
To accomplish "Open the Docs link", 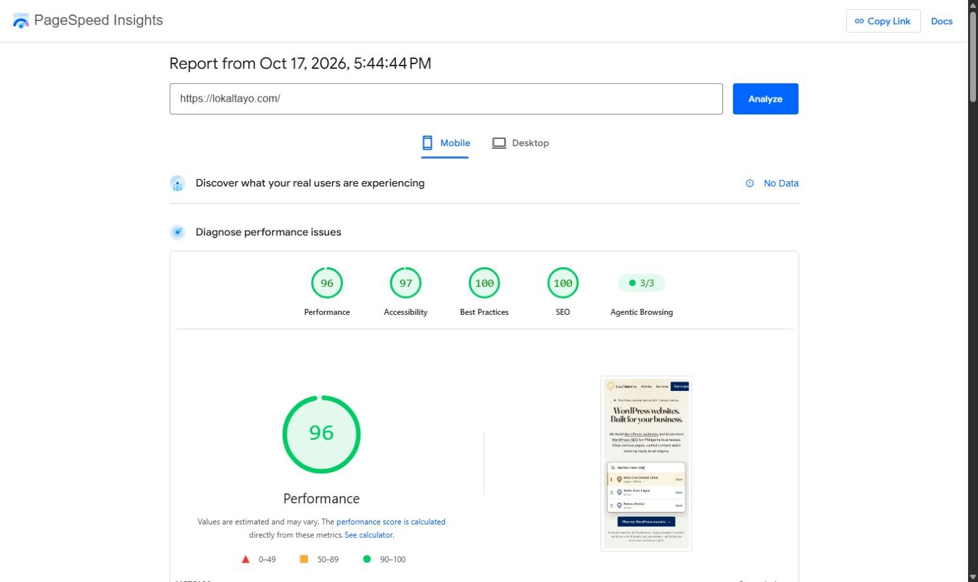I will 942,21.
